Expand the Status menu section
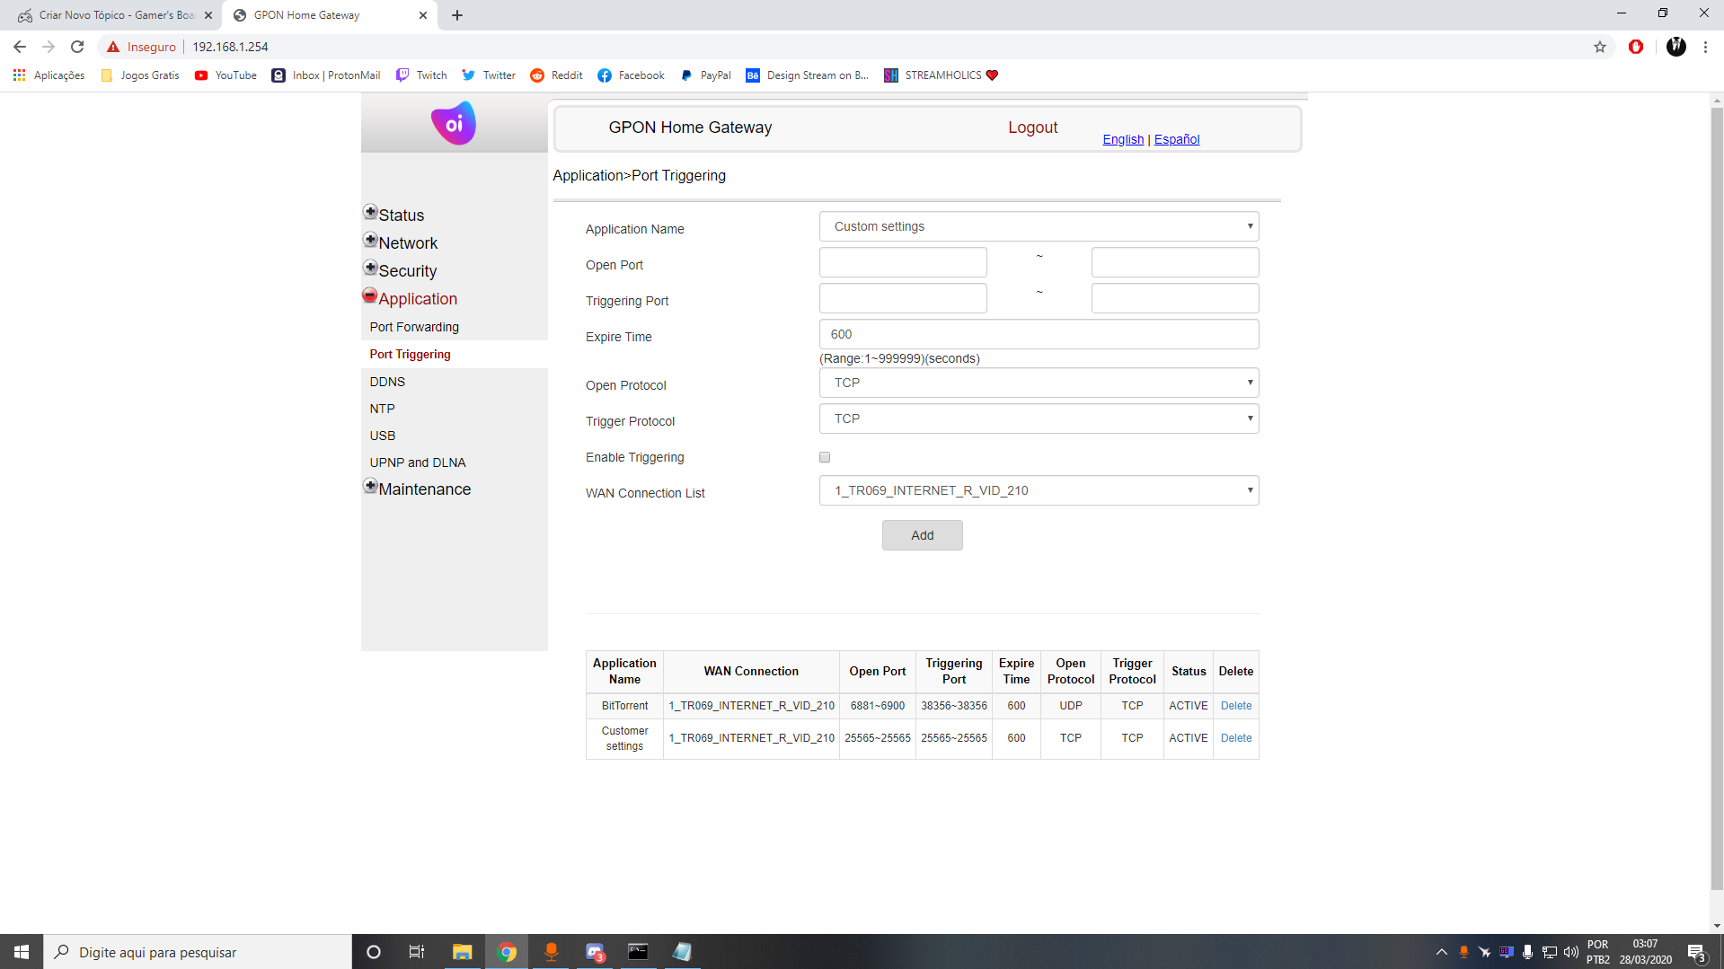Image resolution: width=1724 pixels, height=969 pixels. [370, 213]
